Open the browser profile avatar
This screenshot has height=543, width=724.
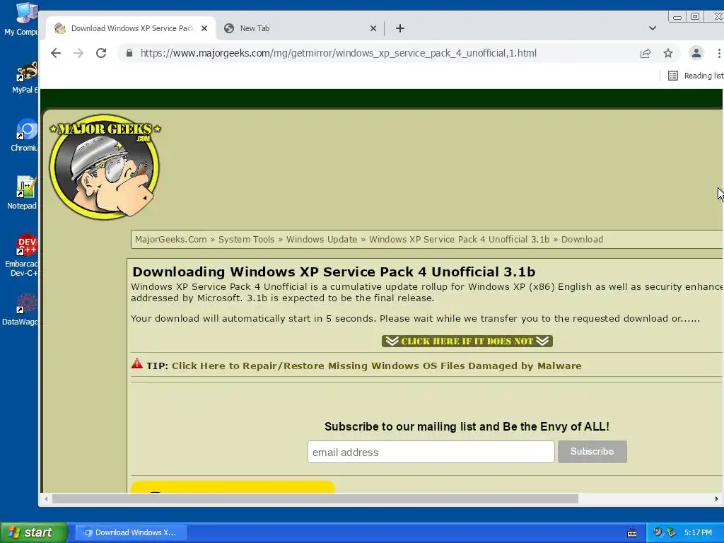tap(696, 53)
